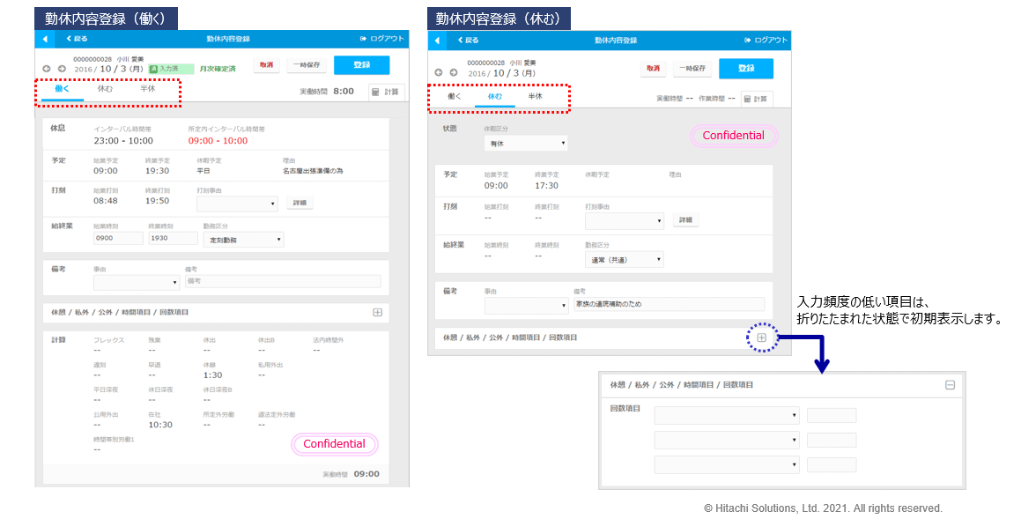Switch to 半休 tab in left screen
The width and height of the screenshot is (1021, 519).
[147, 89]
